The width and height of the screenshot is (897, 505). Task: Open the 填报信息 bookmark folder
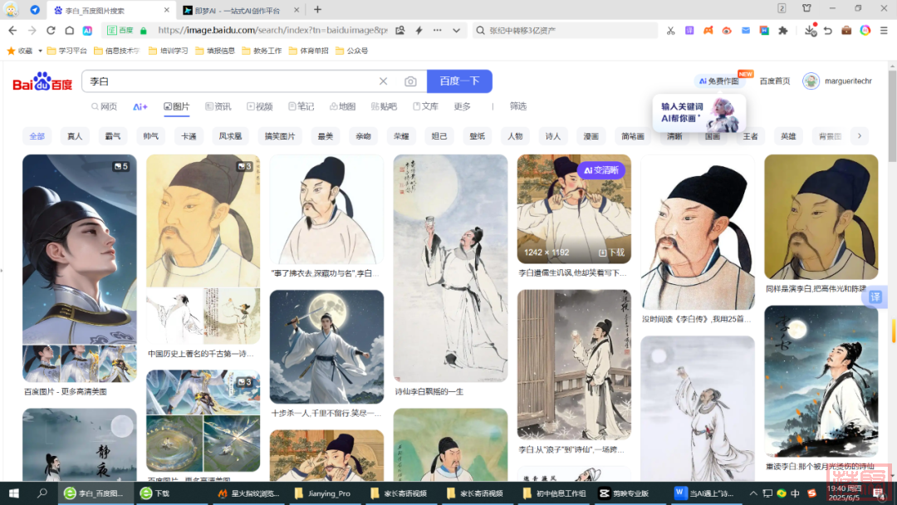tap(215, 51)
